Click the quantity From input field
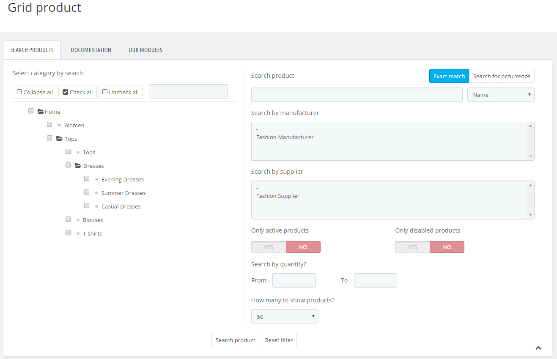This screenshot has width=557, height=359. (x=294, y=280)
